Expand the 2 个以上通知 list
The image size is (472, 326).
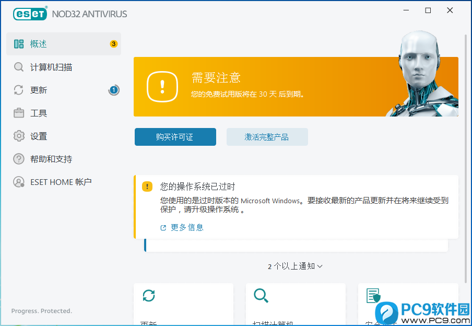(x=295, y=266)
